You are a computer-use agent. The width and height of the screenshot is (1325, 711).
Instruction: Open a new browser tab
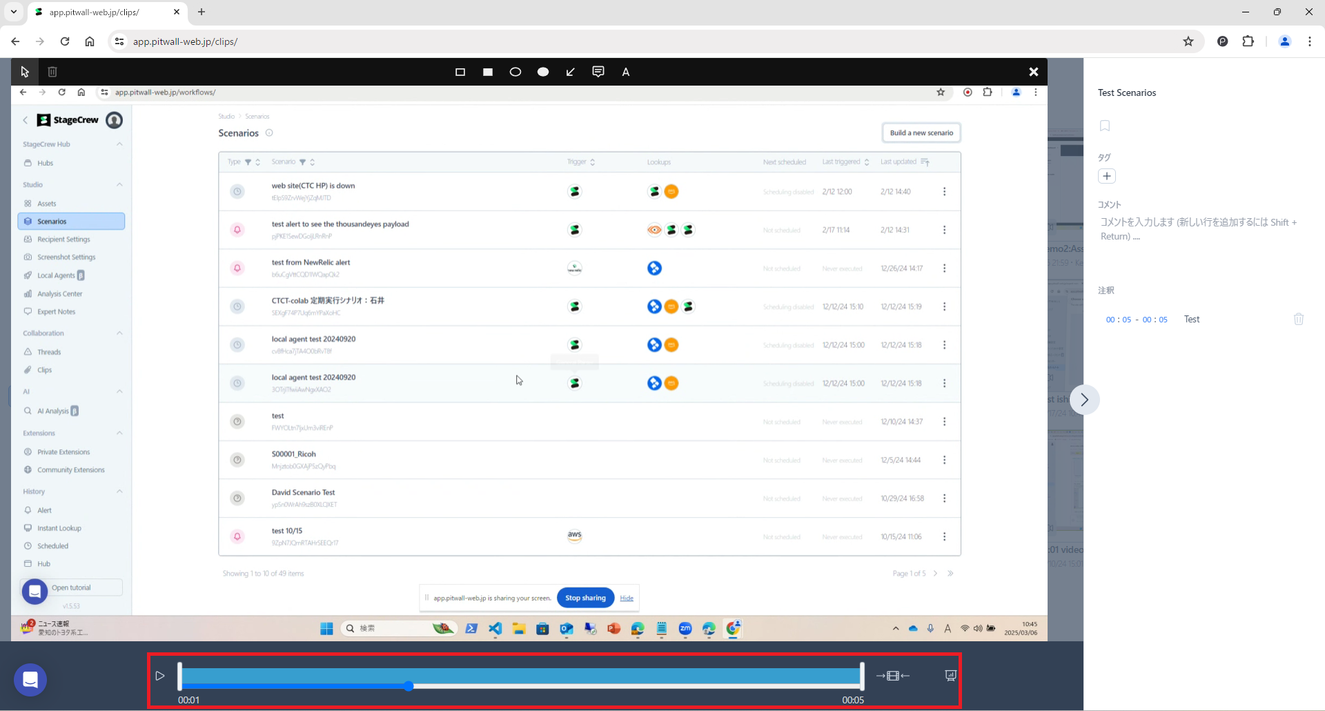202,12
